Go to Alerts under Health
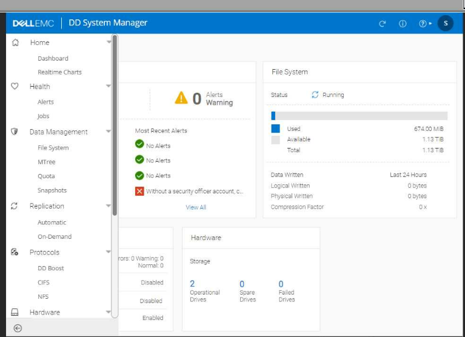Image resolution: width=465 pixels, height=337 pixels. 45,102
